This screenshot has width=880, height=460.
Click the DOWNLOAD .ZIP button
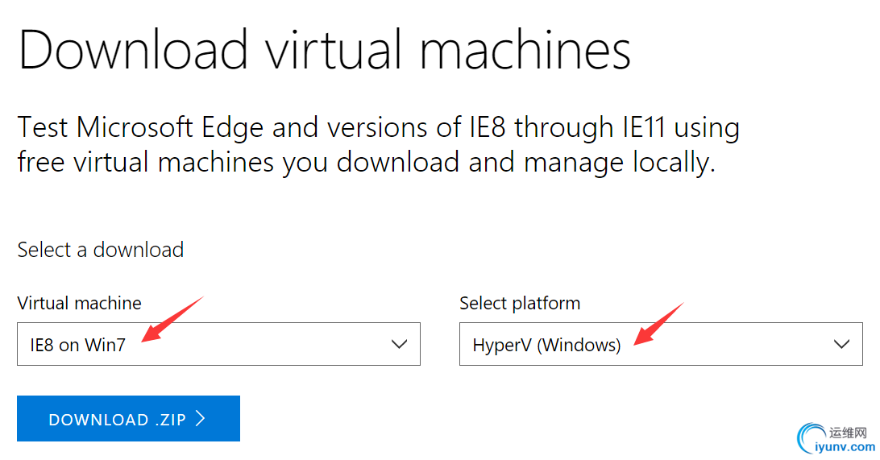pos(128,418)
